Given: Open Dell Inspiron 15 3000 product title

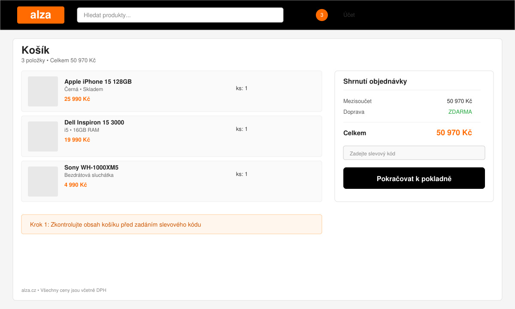Looking at the screenshot, I should pyautogui.click(x=94, y=122).
